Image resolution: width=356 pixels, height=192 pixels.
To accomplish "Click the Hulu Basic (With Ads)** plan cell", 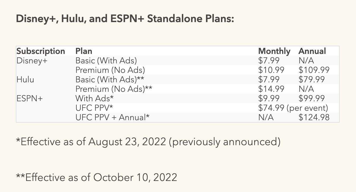I will tap(110, 79).
